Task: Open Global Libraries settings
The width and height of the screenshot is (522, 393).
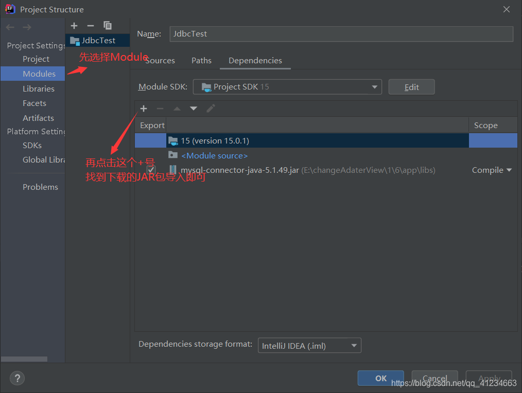Action: click(43, 160)
